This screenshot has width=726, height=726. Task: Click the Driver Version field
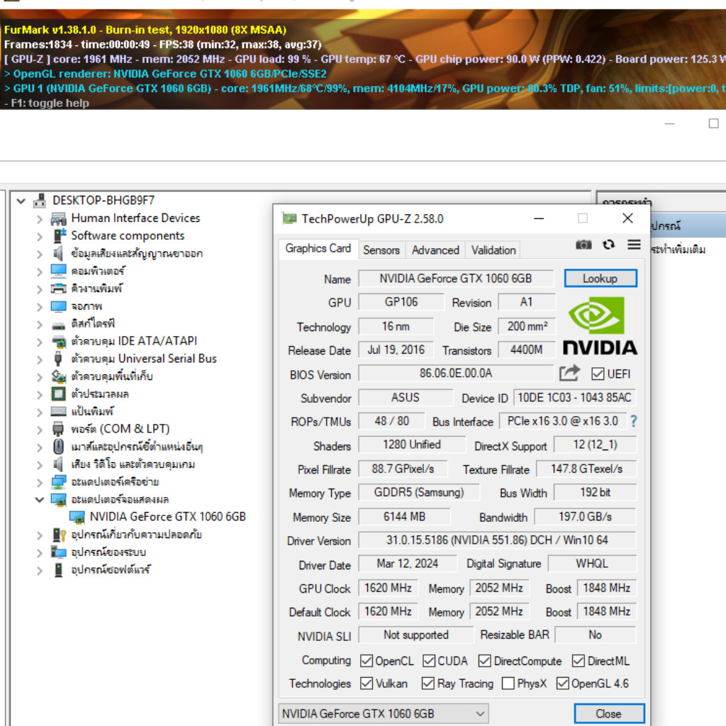[x=497, y=540]
